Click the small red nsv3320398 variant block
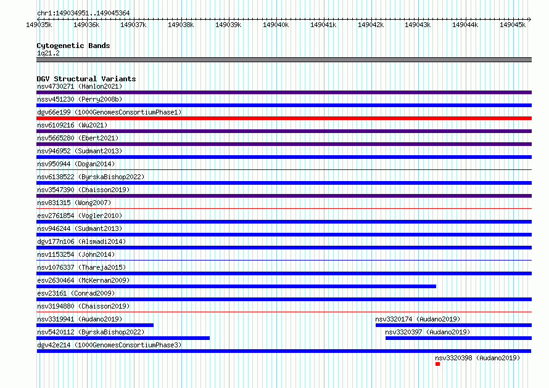Image resolution: width=549 pixels, height=388 pixels. click(438, 364)
